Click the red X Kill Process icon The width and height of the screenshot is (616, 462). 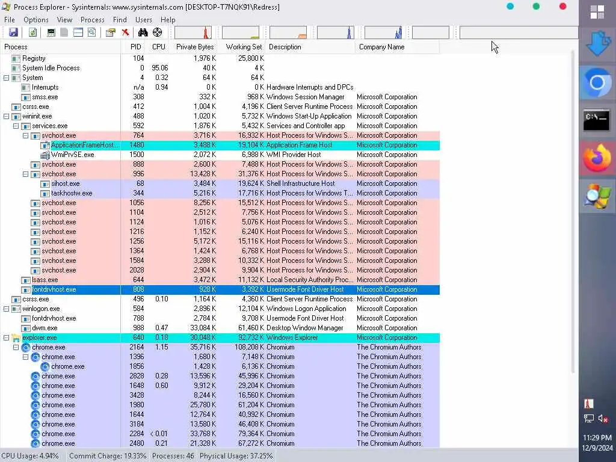[125, 32]
